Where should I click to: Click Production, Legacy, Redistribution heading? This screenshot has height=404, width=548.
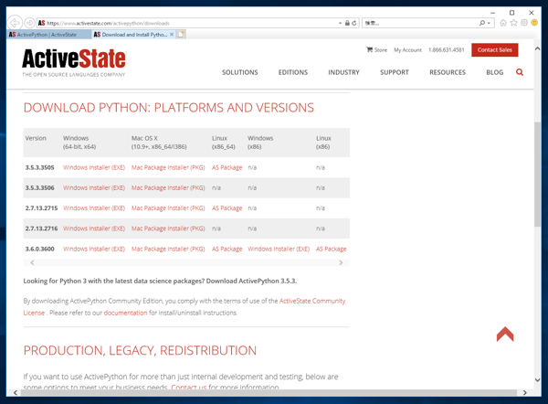tap(140, 350)
